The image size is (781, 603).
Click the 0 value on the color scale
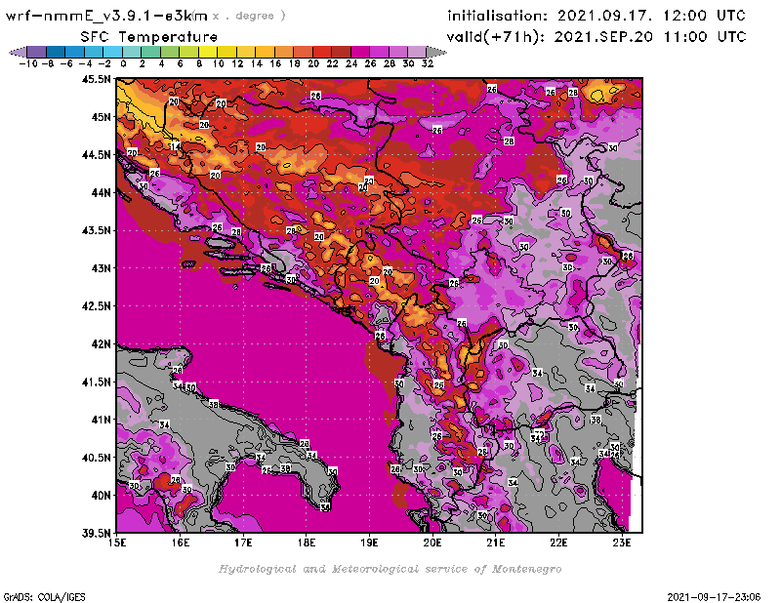point(124,64)
